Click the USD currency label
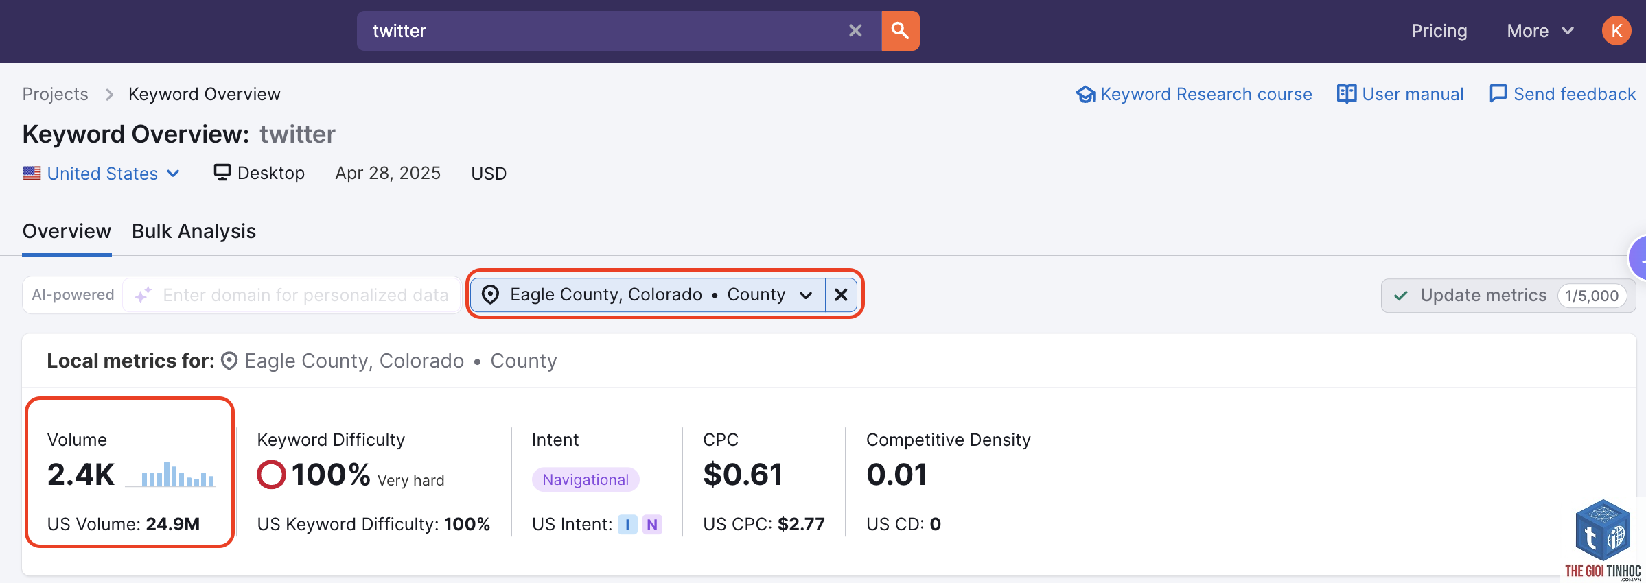This screenshot has height=583, width=1646. click(x=489, y=174)
